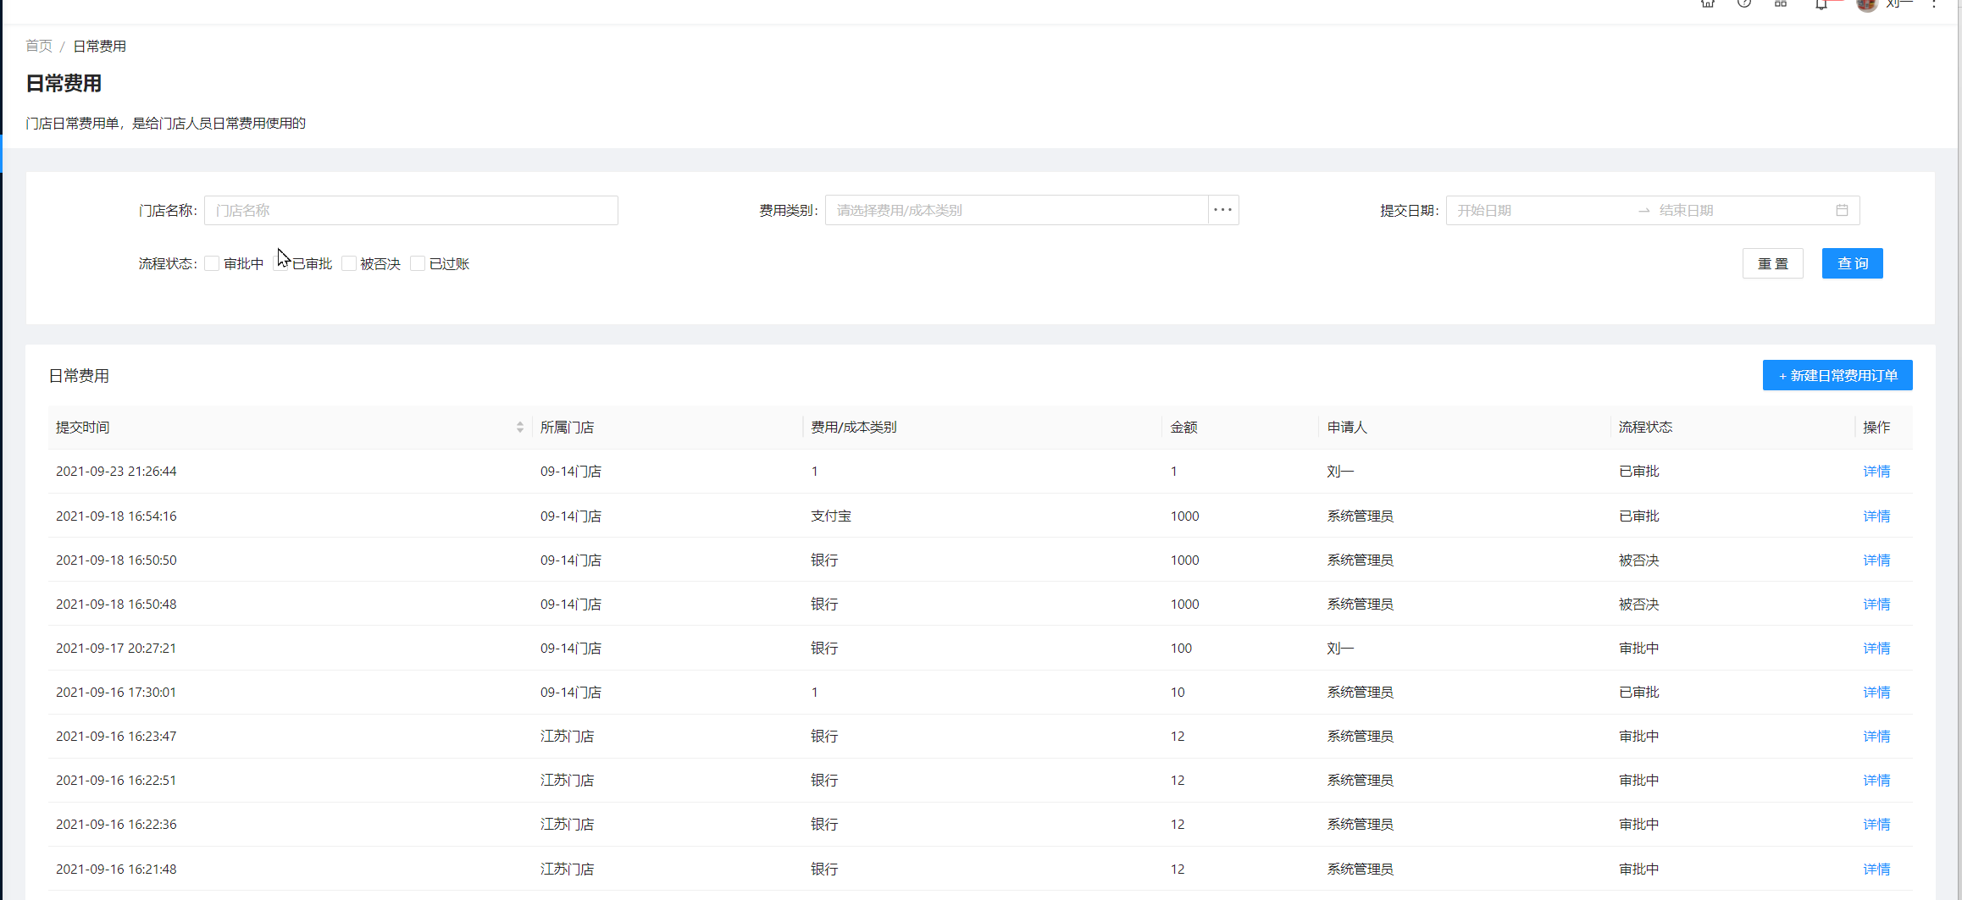
Task: Click amount 100 in the 2021-09-17 row
Action: tap(1181, 648)
